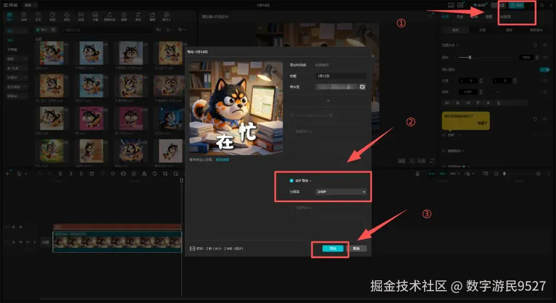Toggle visibility eye on the main video track
This screenshot has width=556, height=303.
(21, 242)
